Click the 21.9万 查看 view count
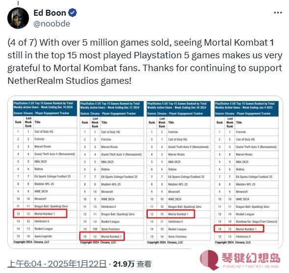 pyautogui.click(x=132, y=264)
